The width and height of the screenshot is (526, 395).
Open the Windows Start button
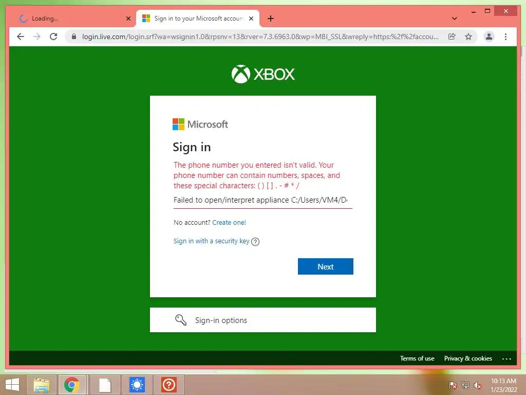[x=12, y=385]
